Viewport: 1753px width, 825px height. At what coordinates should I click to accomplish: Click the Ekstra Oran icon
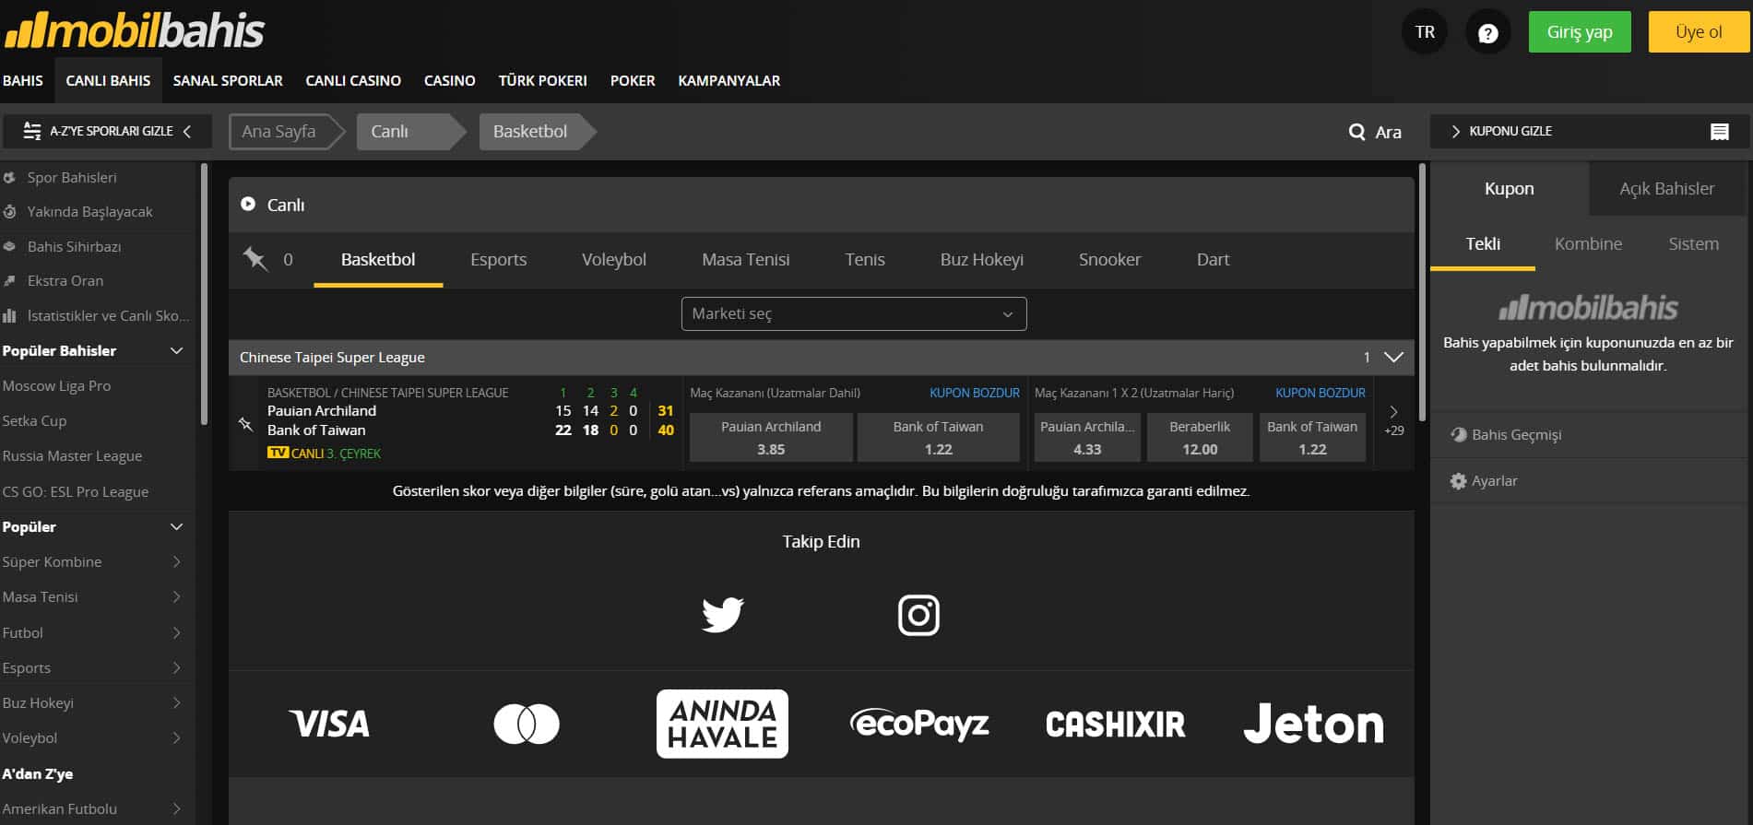9,280
